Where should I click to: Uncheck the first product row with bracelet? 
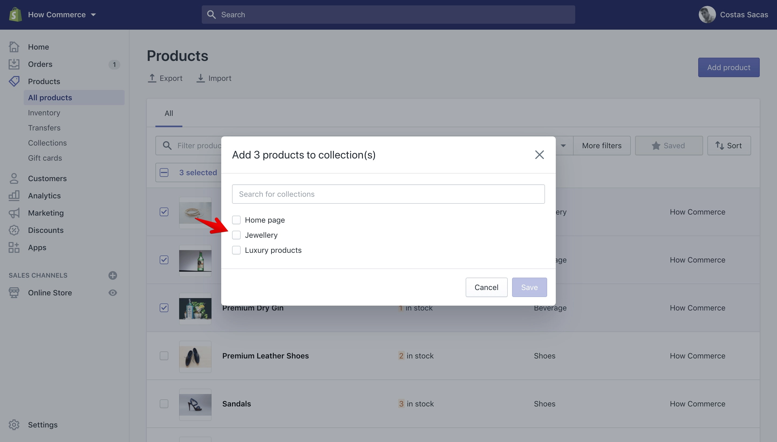point(164,212)
